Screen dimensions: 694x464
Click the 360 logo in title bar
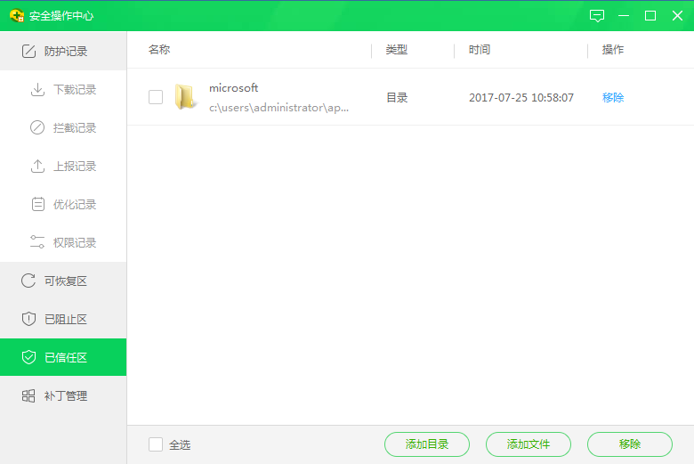click(x=17, y=15)
